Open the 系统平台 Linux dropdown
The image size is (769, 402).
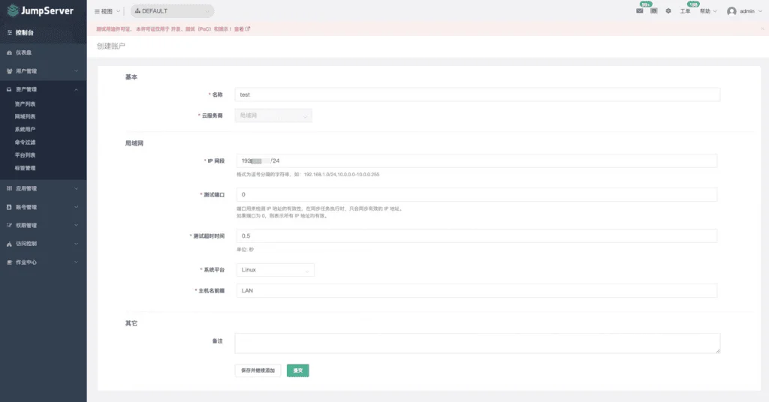click(275, 270)
